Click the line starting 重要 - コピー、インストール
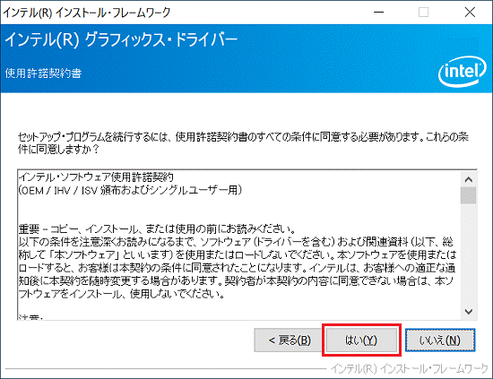The image size is (493, 379). click(x=157, y=229)
